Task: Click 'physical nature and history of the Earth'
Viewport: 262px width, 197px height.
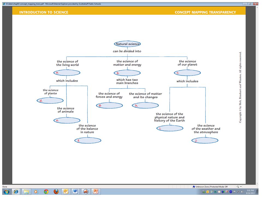Action: pyautogui.click(x=169, y=119)
